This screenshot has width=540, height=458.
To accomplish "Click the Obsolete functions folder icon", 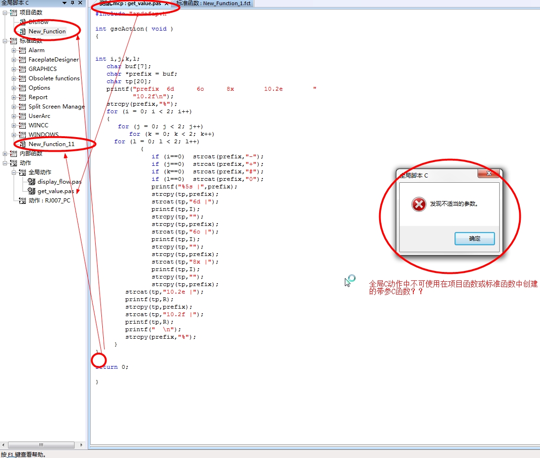I will (x=23, y=78).
